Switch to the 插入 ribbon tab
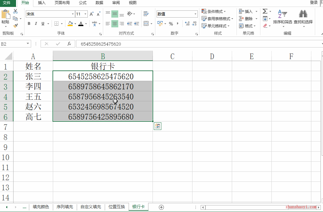This screenshot has height=212, width=323. (x=42, y=3)
